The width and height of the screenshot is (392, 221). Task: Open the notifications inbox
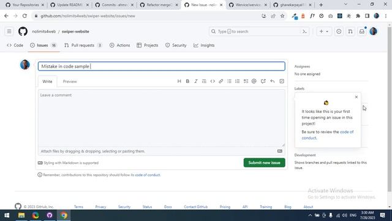point(362,31)
